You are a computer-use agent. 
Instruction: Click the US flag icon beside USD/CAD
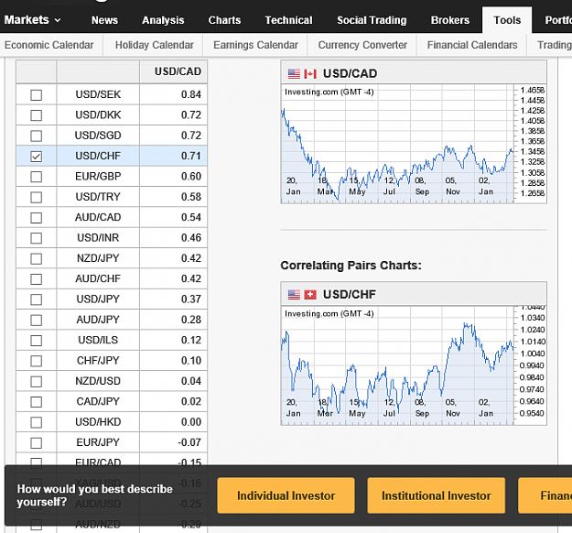click(294, 74)
